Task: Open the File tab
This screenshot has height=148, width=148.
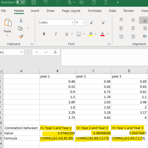Action: coord(3,11)
